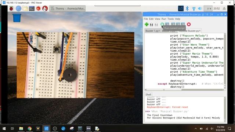Launch the web browser globe icon in Pi panel

pyautogui.click(x=18, y=8)
